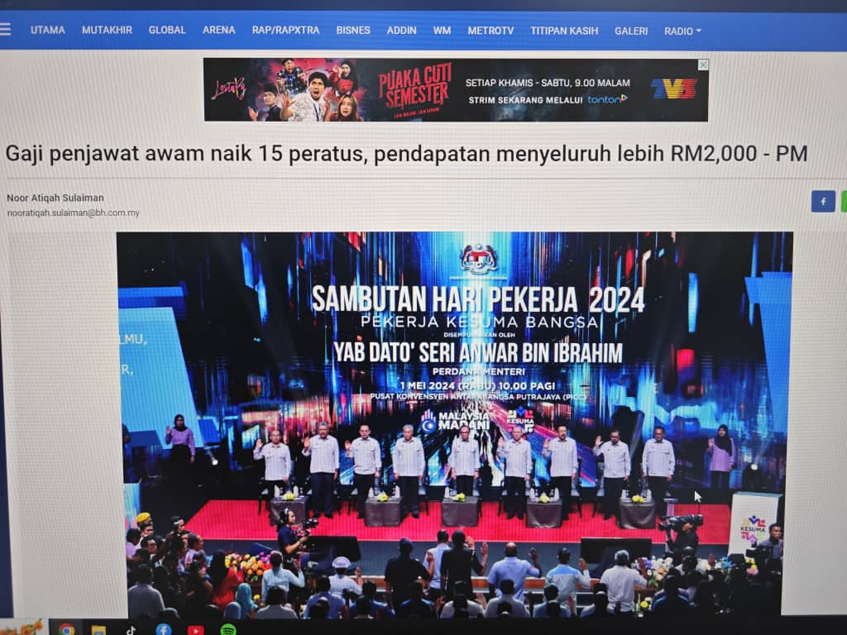Visit the METROTV page
Screen dimensions: 847x635
490,31
